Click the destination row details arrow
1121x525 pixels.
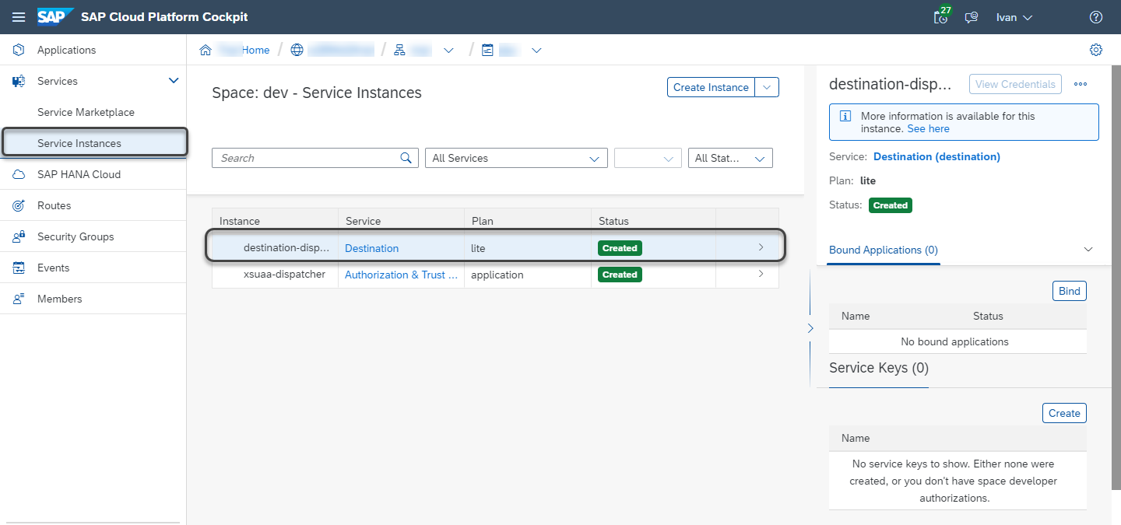(761, 247)
